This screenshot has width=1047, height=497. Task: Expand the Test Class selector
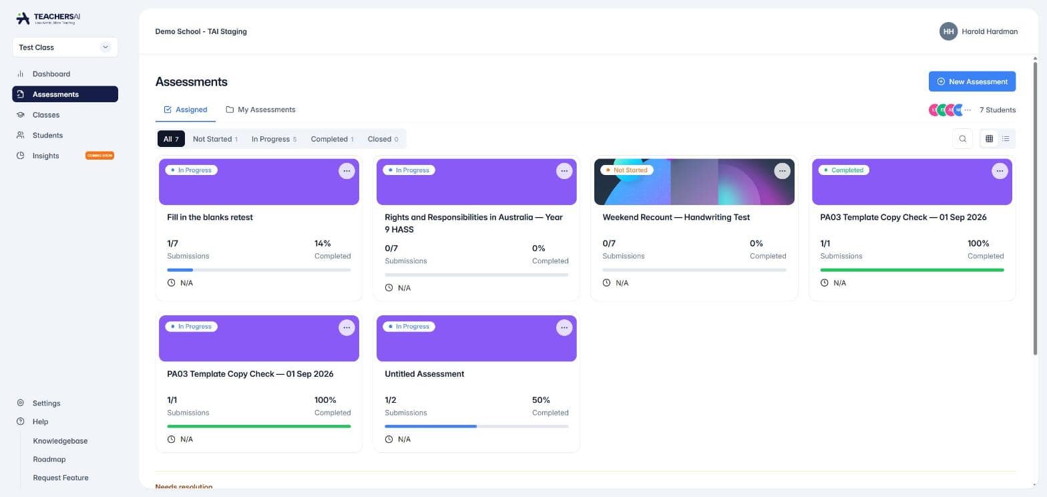pyautogui.click(x=65, y=47)
